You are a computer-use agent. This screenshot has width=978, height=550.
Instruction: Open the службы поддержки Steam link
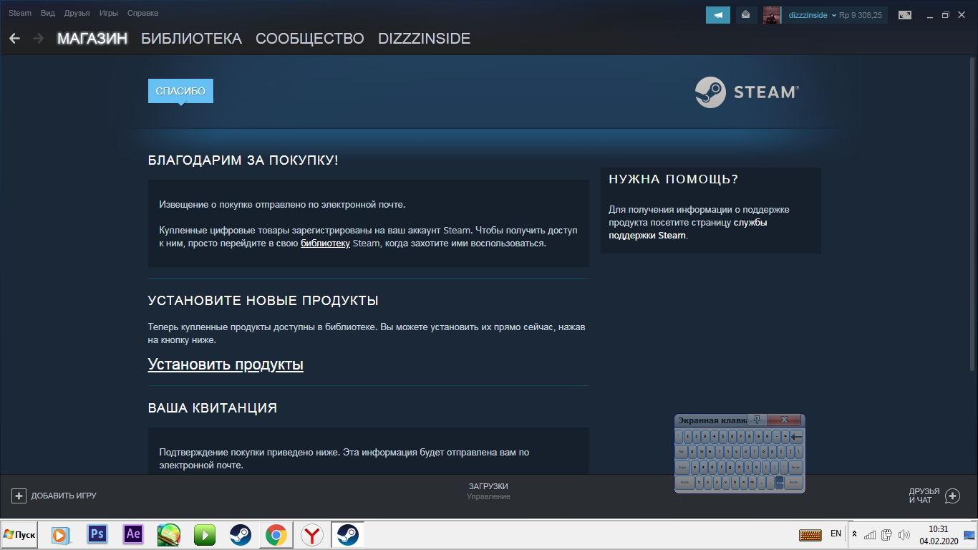(688, 228)
